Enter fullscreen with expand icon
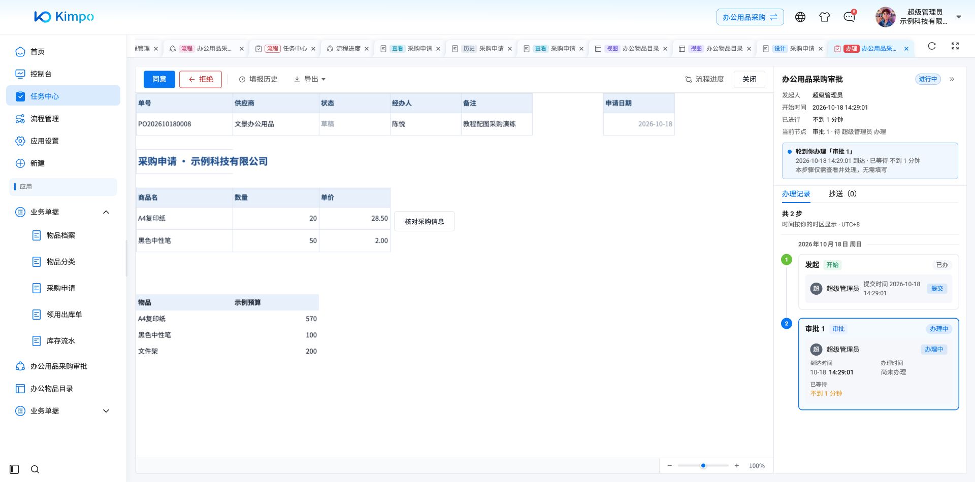 click(955, 46)
